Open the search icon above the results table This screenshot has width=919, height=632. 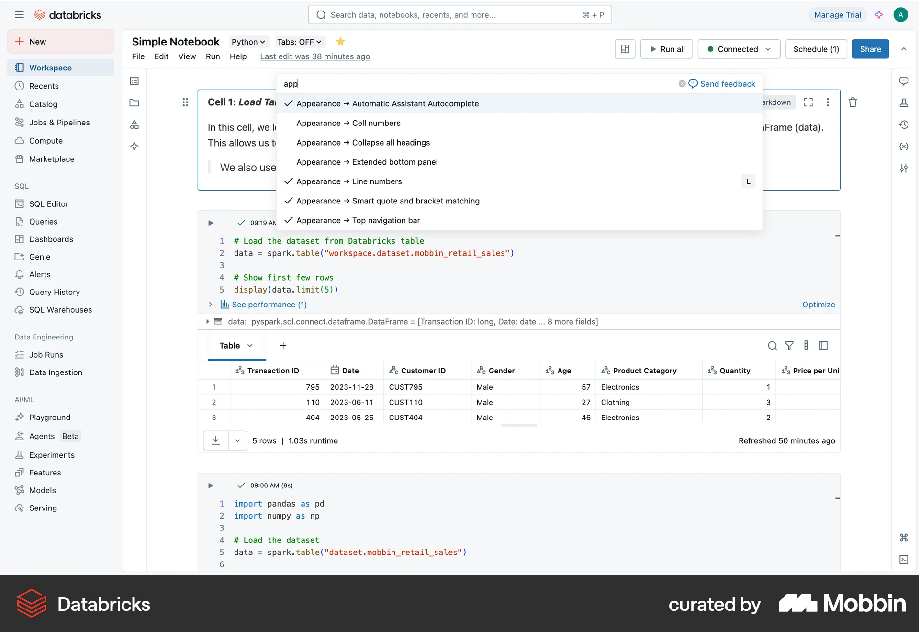(772, 345)
